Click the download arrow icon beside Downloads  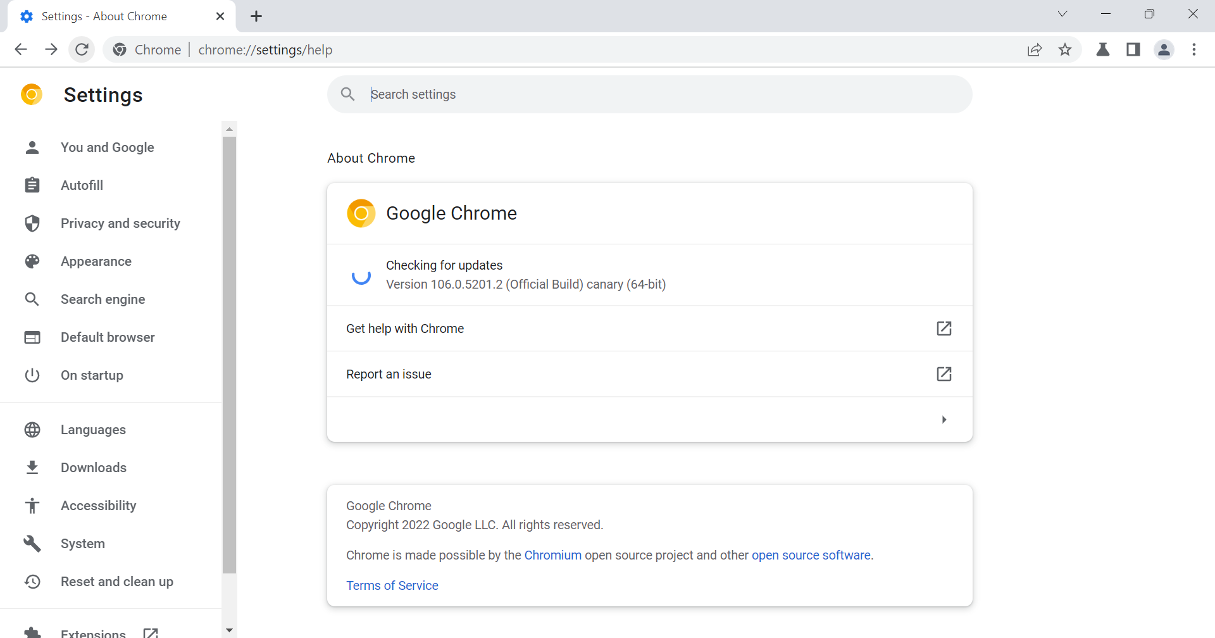[x=32, y=468]
